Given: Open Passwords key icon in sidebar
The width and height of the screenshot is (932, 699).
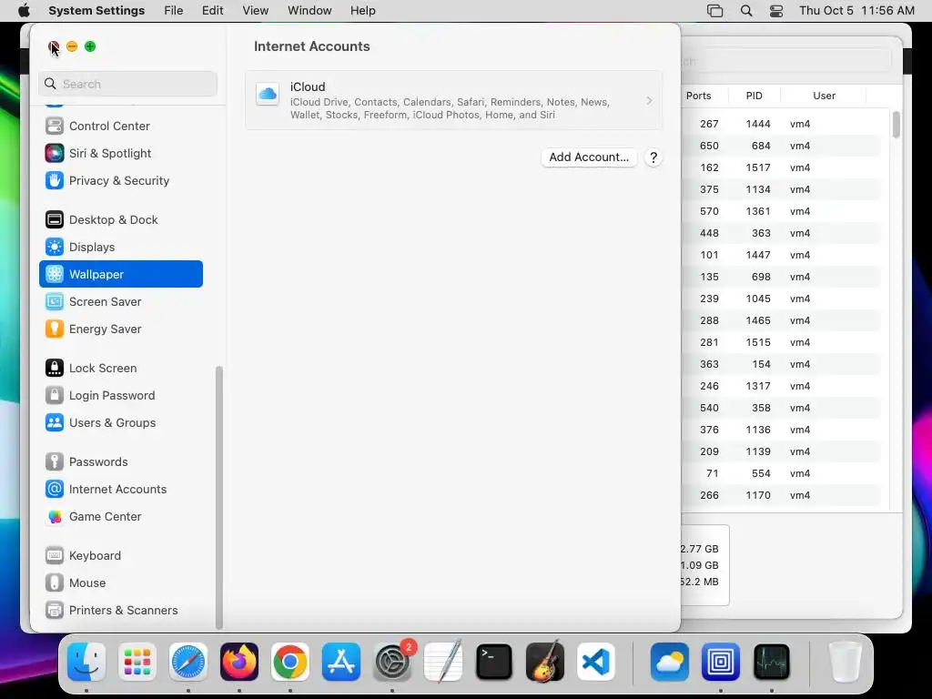Looking at the screenshot, I should click(54, 461).
